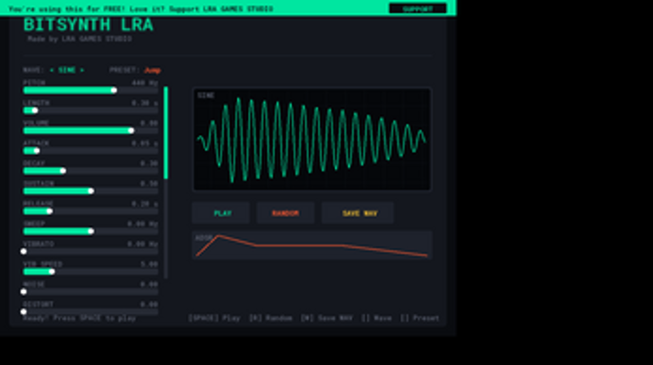This screenshot has width=653, height=365.
Task: Adjust the VOLUME slider
Action: click(91, 131)
